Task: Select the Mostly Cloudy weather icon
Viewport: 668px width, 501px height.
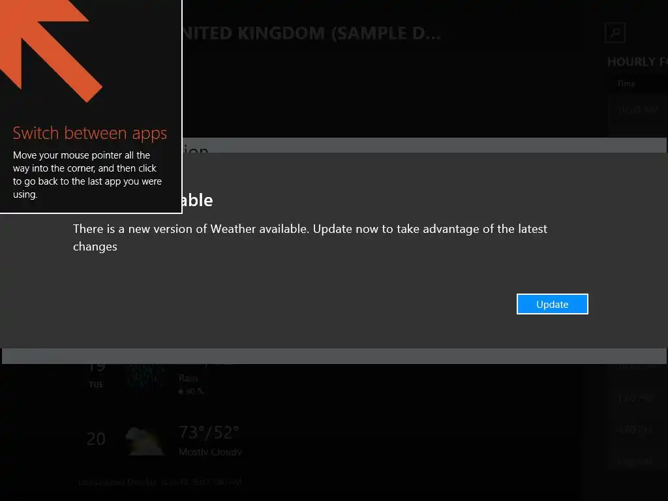Action: click(144, 442)
